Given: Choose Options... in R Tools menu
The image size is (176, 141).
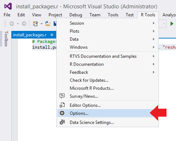Looking at the screenshot, I should click(108, 113).
